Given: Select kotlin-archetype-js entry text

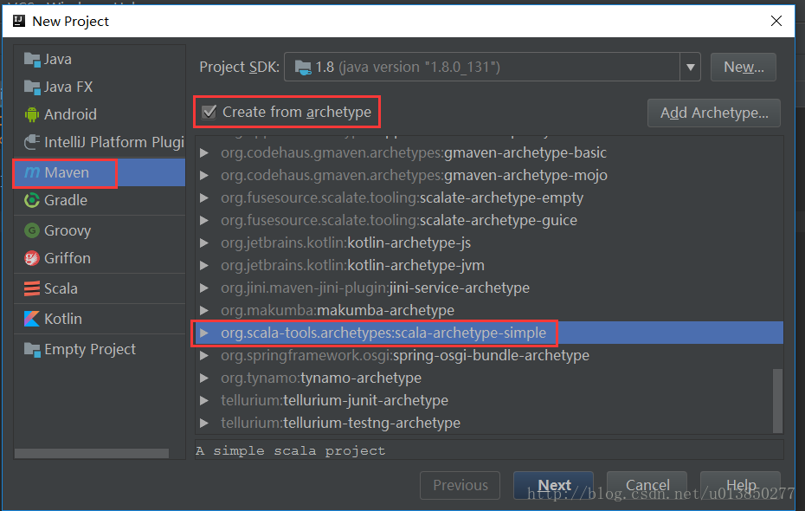Looking at the screenshot, I should tap(345, 243).
